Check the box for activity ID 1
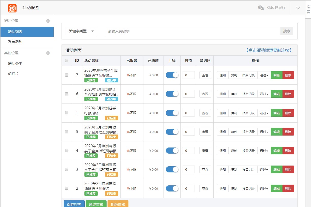Screen dimensions: 311x207 (x=67, y=113)
